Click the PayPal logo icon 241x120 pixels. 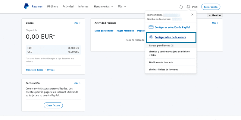point(26,6)
